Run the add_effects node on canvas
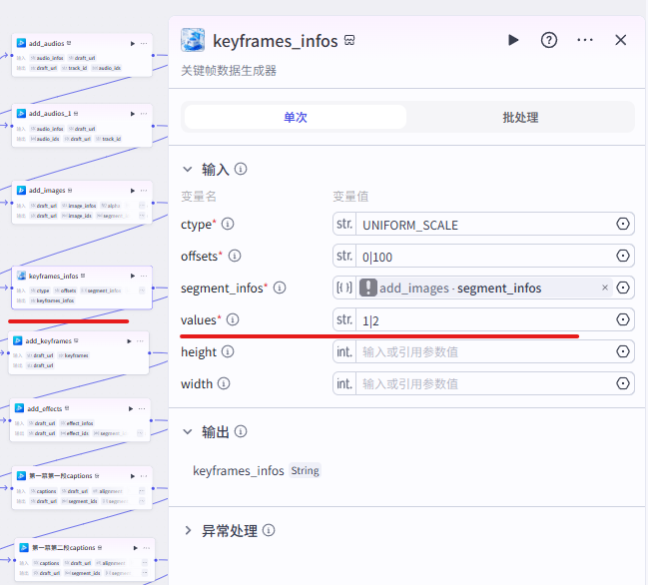 click(x=131, y=408)
